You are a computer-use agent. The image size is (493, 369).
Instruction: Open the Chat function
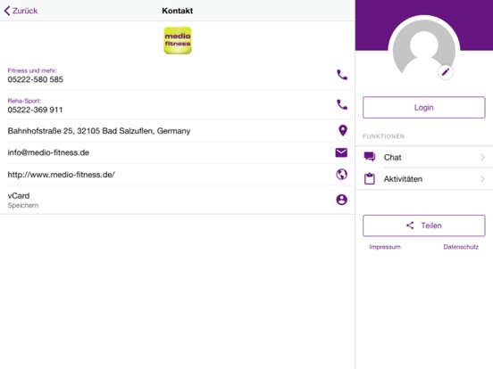click(x=424, y=157)
